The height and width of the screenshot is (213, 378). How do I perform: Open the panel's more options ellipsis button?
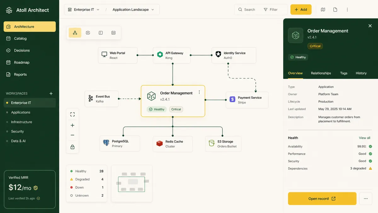366,198
